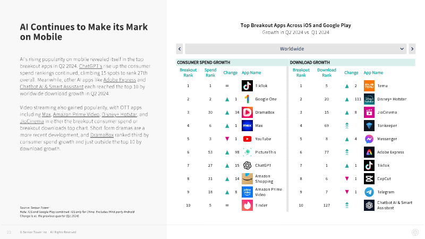The height and width of the screenshot is (239, 425).
Task: Click the Tonkeeper app icon
Action: click(369, 125)
